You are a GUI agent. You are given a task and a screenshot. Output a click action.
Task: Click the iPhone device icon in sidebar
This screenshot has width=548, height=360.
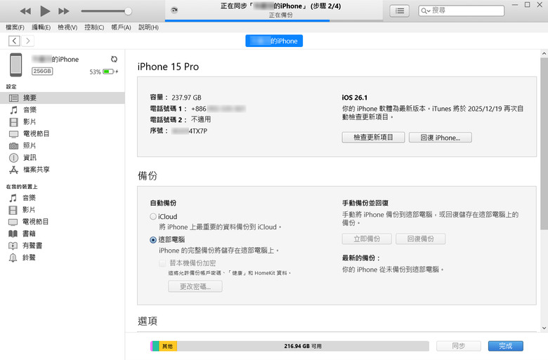15,65
